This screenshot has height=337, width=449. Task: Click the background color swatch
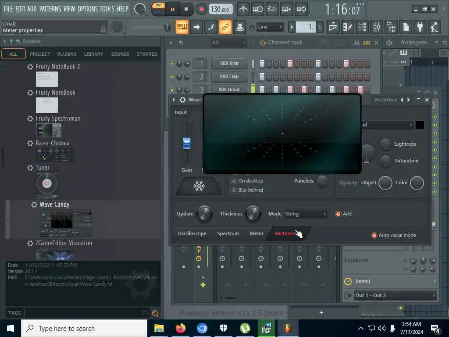tap(420, 125)
